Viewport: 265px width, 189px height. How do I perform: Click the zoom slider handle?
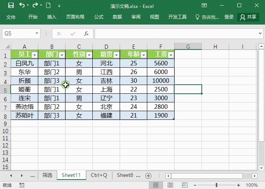click(x=217, y=185)
